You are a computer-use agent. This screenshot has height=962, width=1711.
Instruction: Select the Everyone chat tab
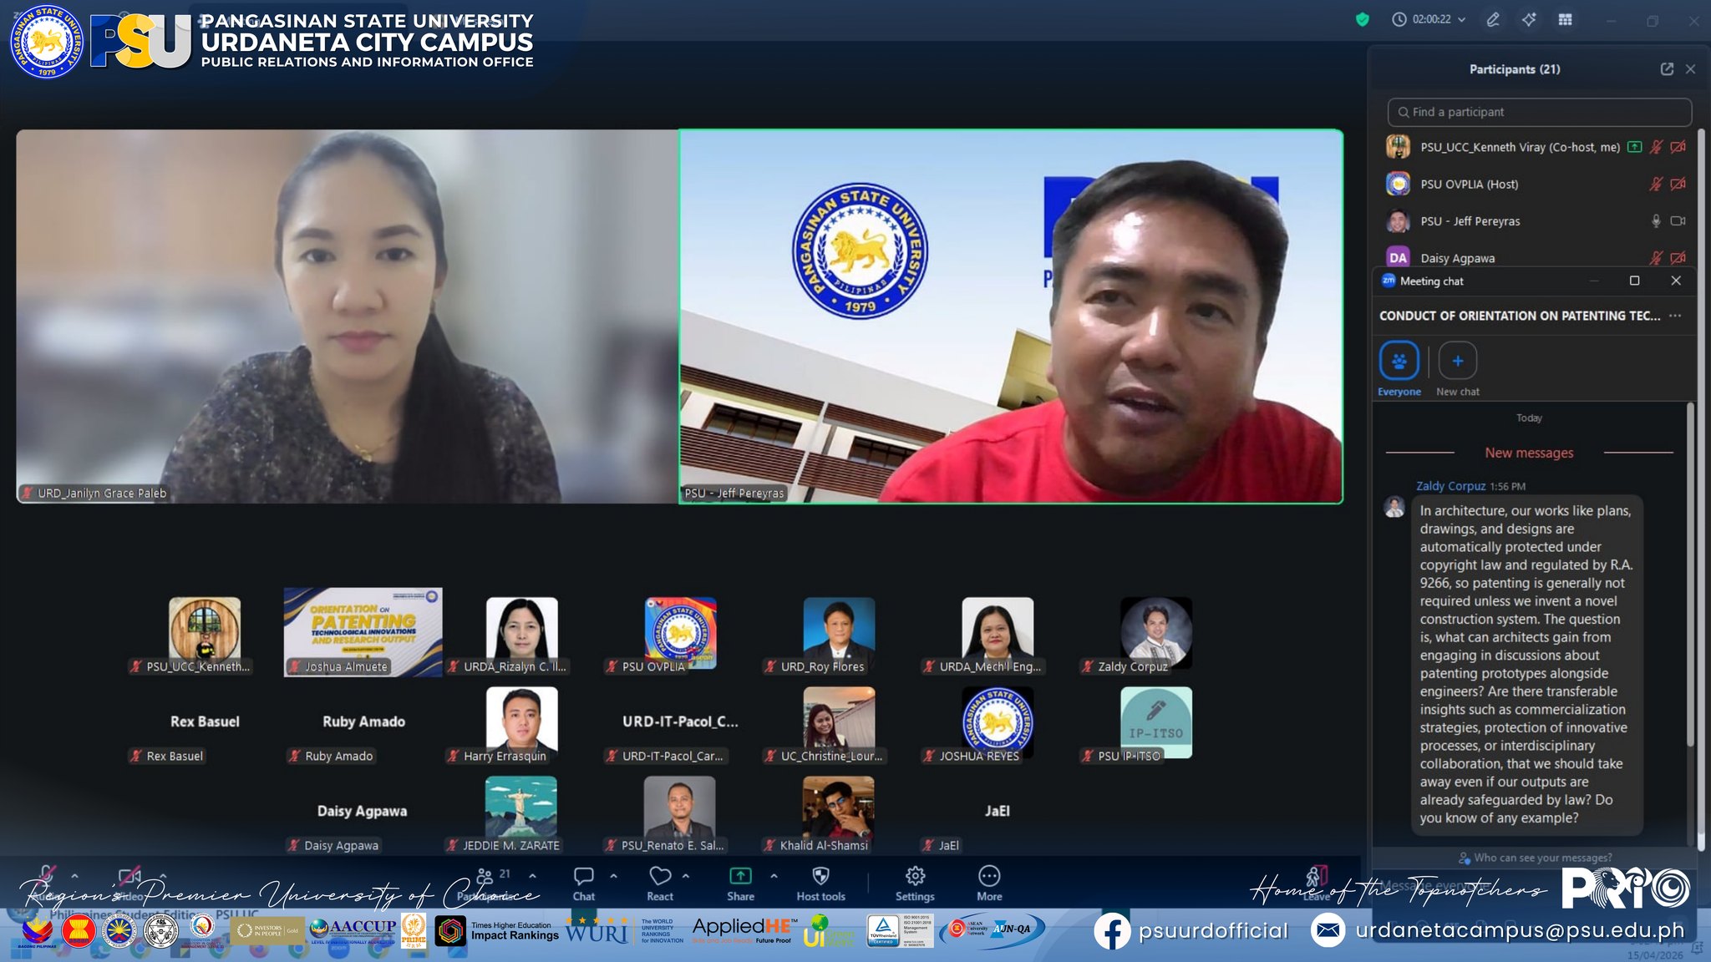tap(1399, 369)
